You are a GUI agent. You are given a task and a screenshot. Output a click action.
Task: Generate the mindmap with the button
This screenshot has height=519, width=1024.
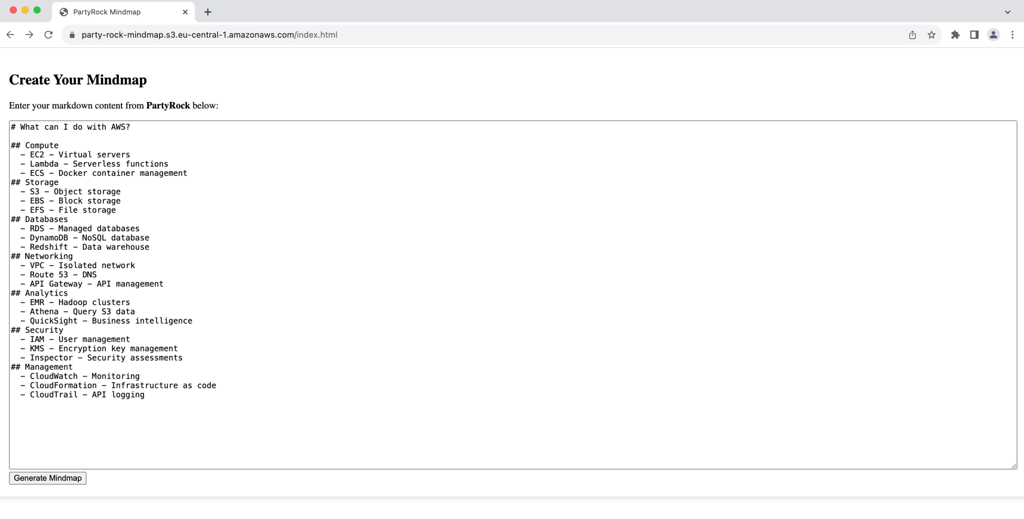click(x=48, y=478)
